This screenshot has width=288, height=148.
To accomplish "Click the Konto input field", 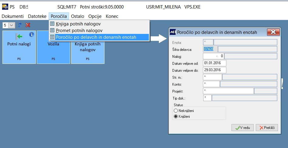I will [211, 84].
